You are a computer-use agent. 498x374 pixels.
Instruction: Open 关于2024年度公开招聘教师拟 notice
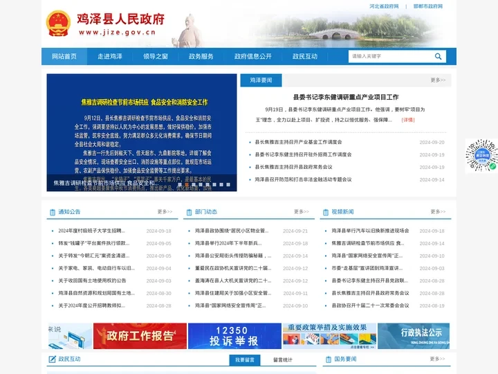91,305
